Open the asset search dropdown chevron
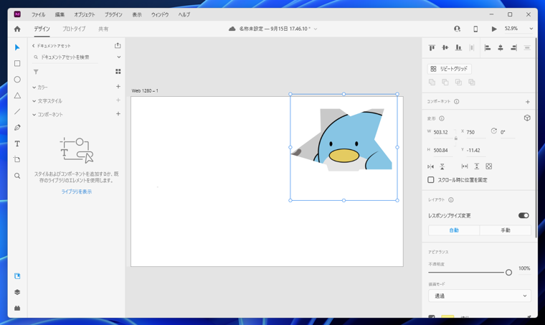Image resolution: width=545 pixels, height=325 pixels. (x=118, y=57)
